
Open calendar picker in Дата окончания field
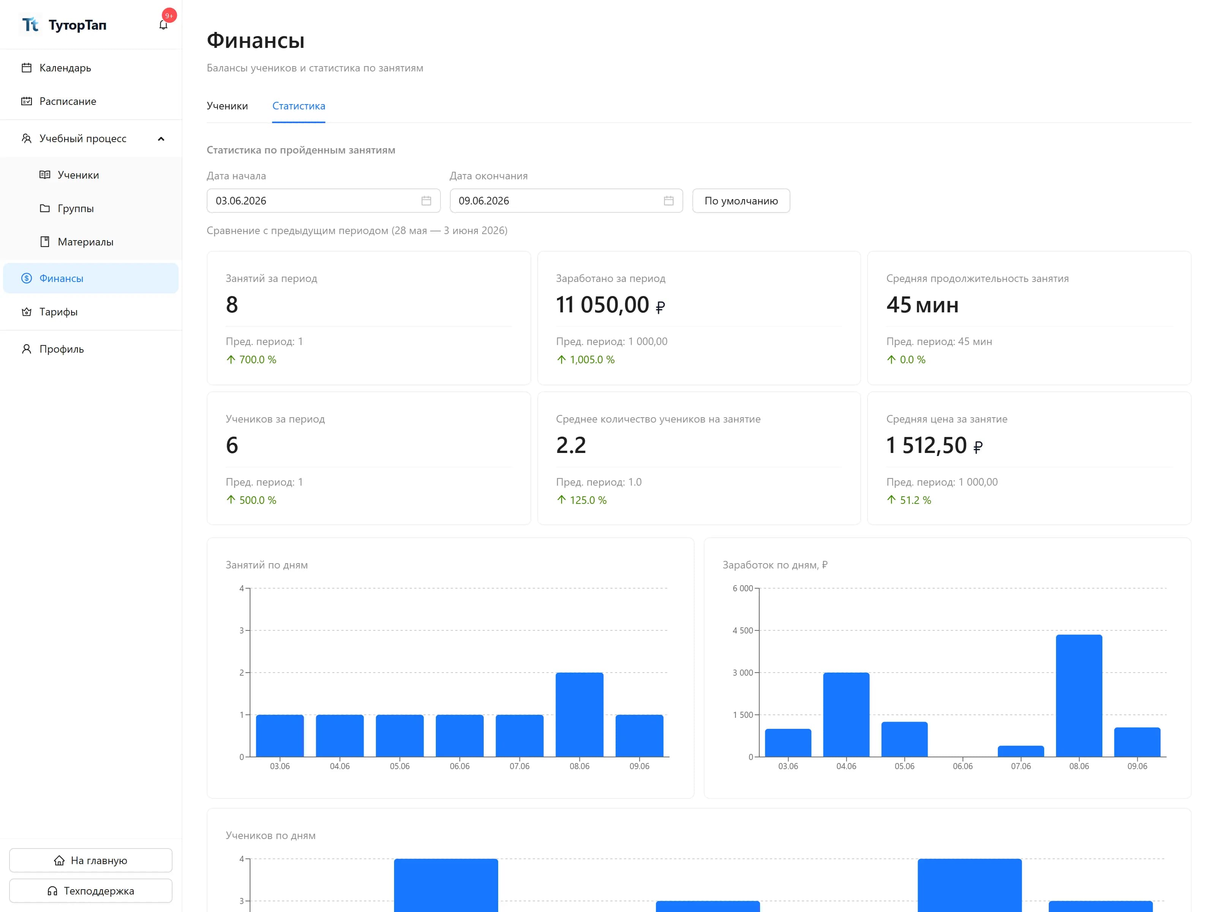pyautogui.click(x=668, y=201)
